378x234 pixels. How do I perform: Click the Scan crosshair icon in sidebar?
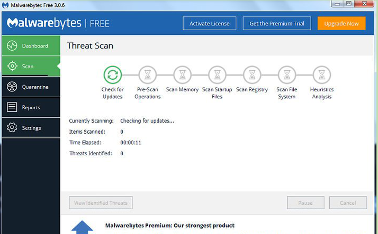point(12,66)
